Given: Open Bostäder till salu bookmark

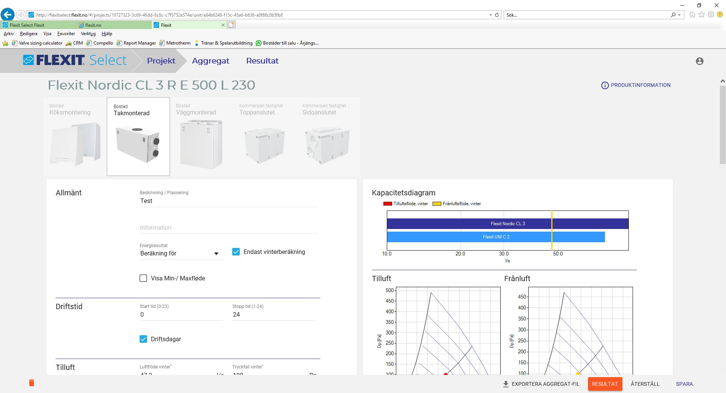Looking at the screenshot, I should pos(287,43).
